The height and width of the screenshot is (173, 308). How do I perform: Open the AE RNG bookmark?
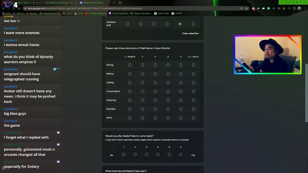click(x=177, y=13)
